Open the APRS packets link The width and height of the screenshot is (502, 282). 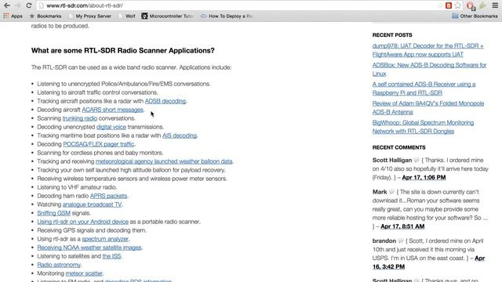(x=108, y=196)
